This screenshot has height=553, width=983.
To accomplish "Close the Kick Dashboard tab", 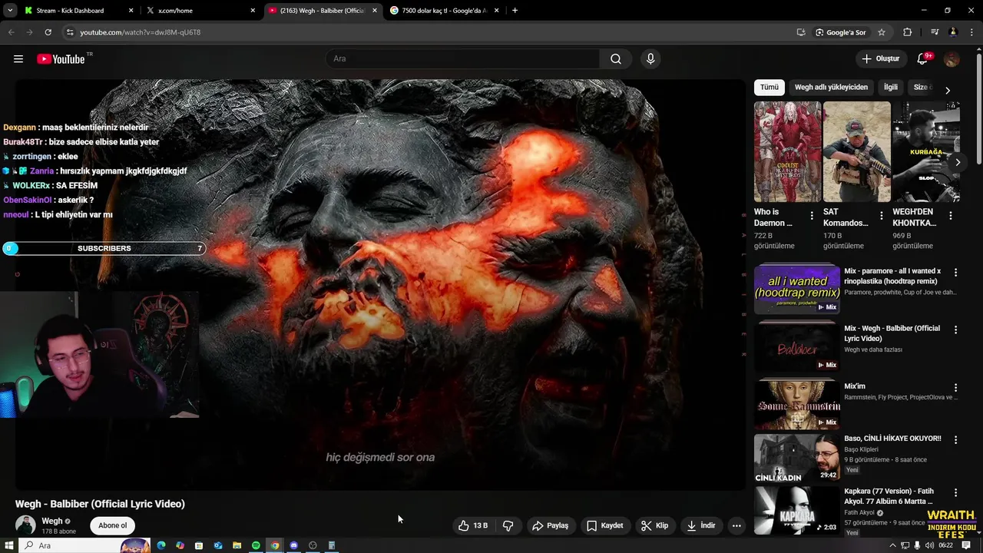I will (x=131, y=11).
